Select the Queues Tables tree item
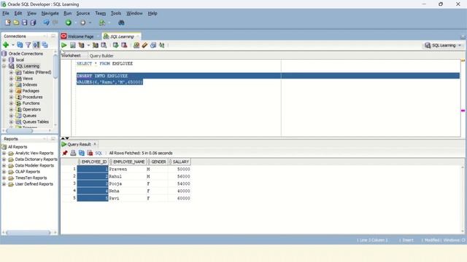Image resolution: width=467 pixels, height=262 pixels. [x=36, y=122]
